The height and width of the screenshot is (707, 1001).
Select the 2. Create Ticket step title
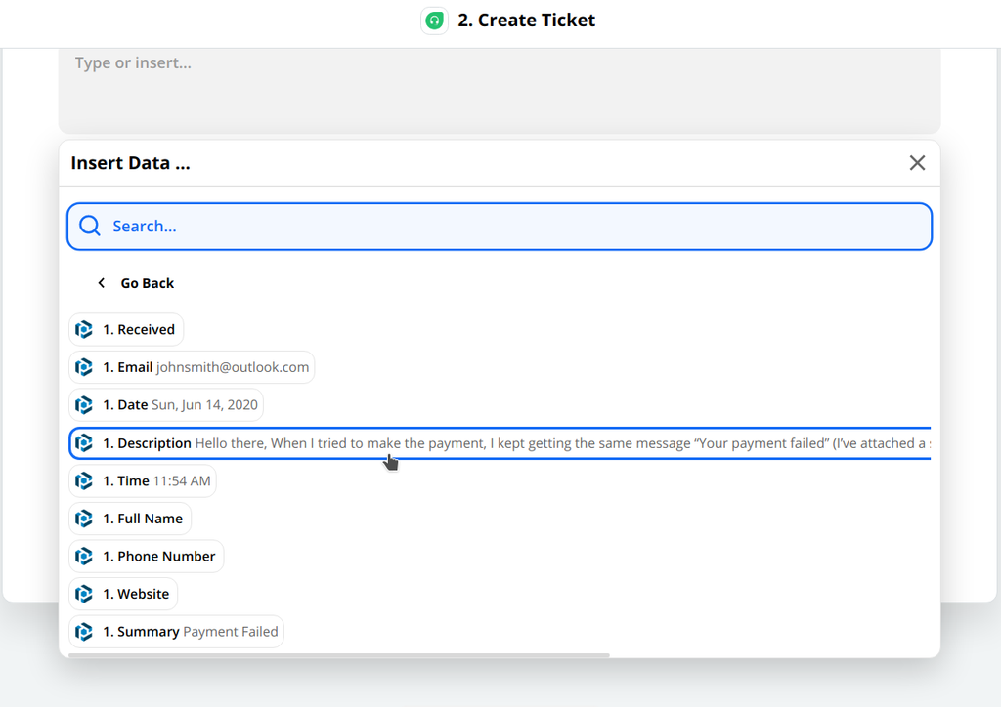coord(526,20)
